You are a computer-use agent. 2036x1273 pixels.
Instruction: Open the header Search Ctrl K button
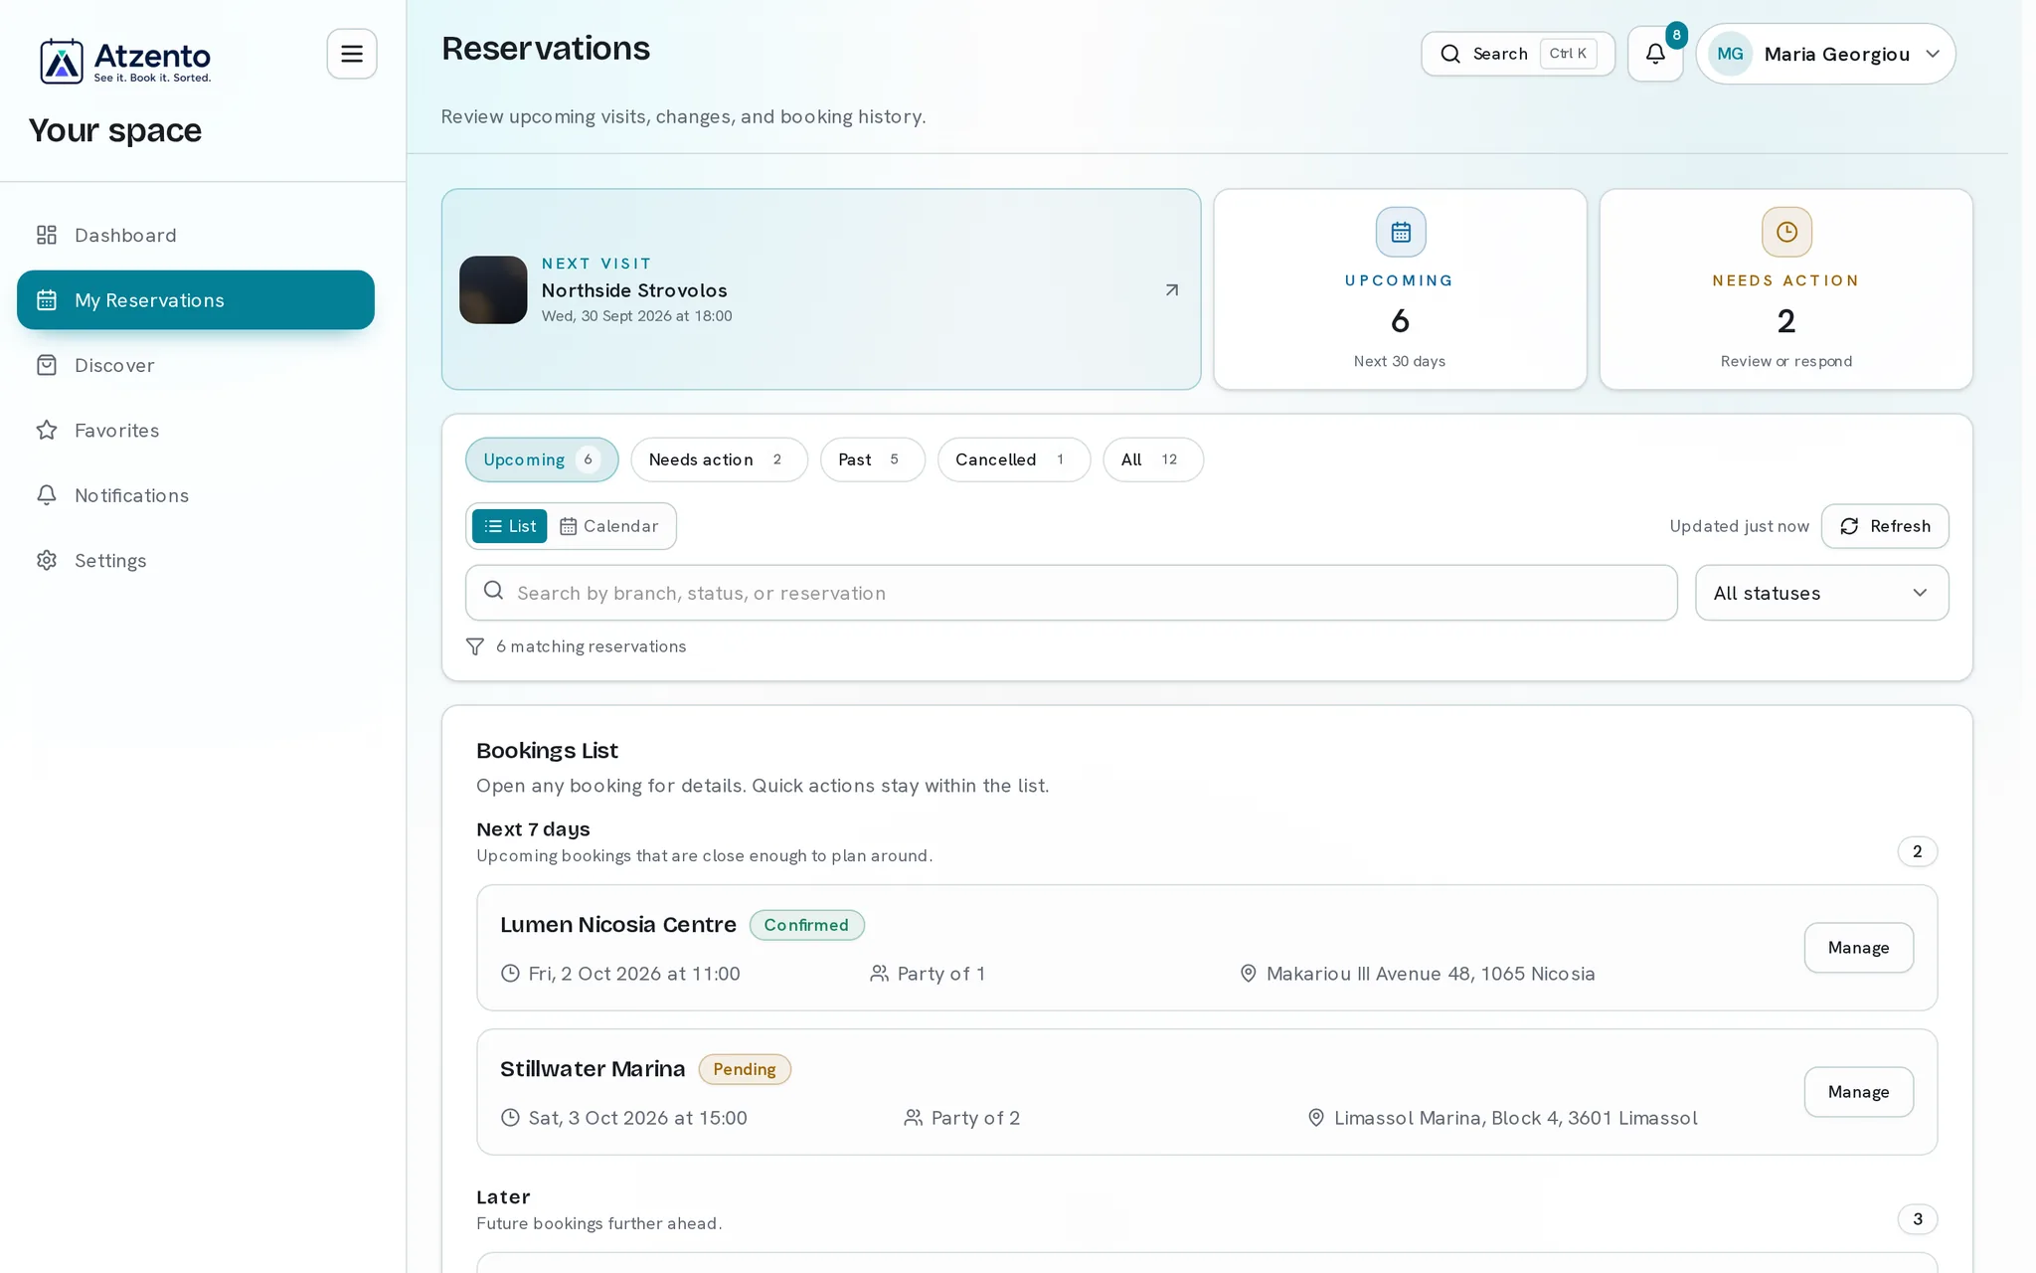click(x=1517, y=54)
